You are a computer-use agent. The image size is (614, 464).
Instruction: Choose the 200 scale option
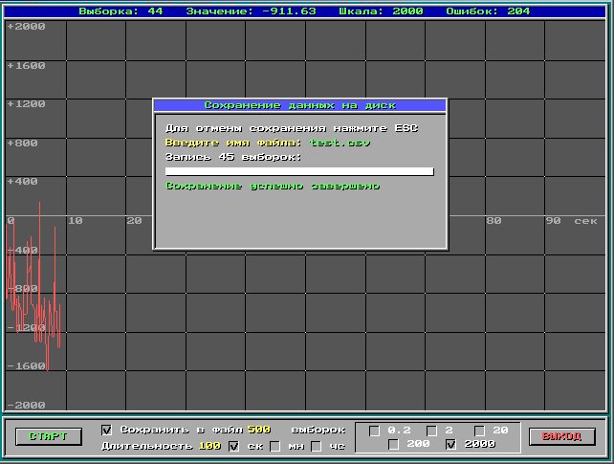(393, 445)
